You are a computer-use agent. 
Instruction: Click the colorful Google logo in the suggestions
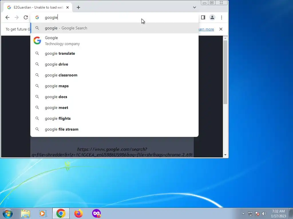tap(37, 40)
